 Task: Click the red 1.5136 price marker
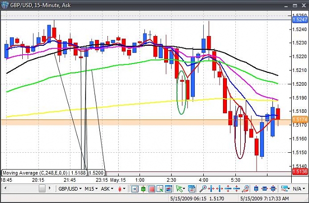pos(300,171)
